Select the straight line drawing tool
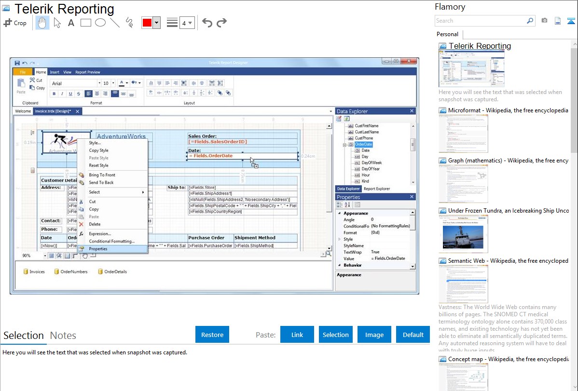This screenshot has width=578, height=391. click(115, 23)
